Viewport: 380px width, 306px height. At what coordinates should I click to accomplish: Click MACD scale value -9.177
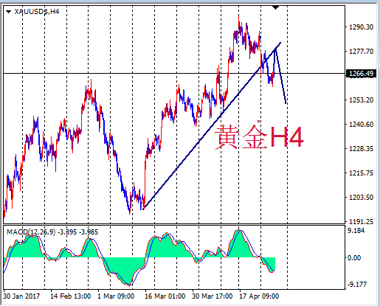(357, 285)
